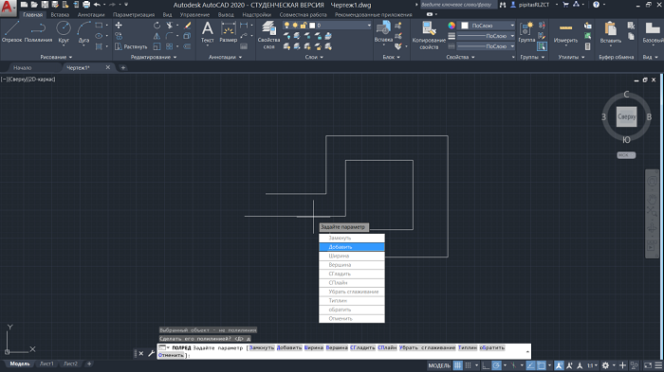Viewport: 664px width, 372px height.
Task: Click the Undo arrow in quick access toolbar
Action: pyautogui.click(x=97, y=5)
